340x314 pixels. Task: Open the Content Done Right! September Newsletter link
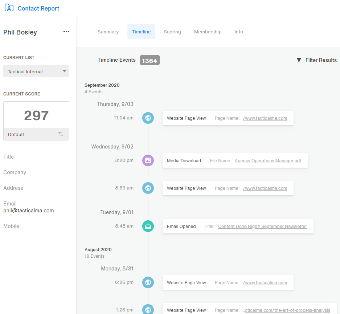coord(262,227)
